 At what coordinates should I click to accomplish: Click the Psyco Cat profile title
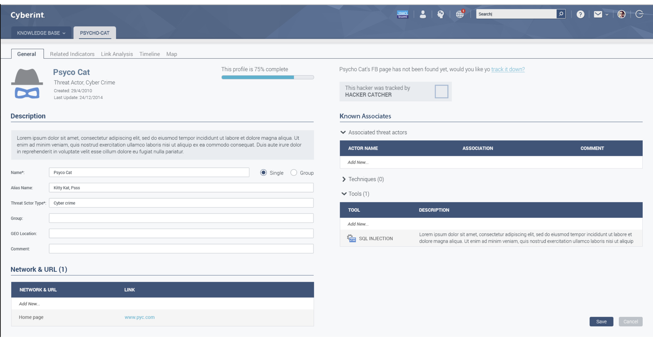(71, 72)
